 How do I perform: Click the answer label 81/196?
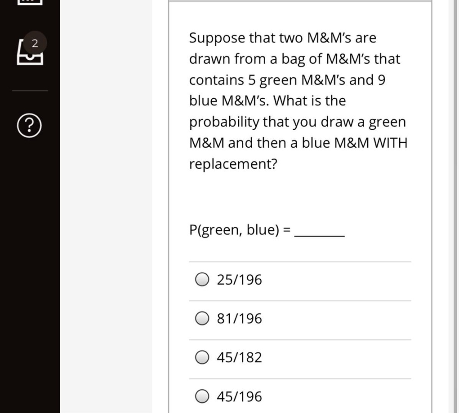click(x=239, y=318)
